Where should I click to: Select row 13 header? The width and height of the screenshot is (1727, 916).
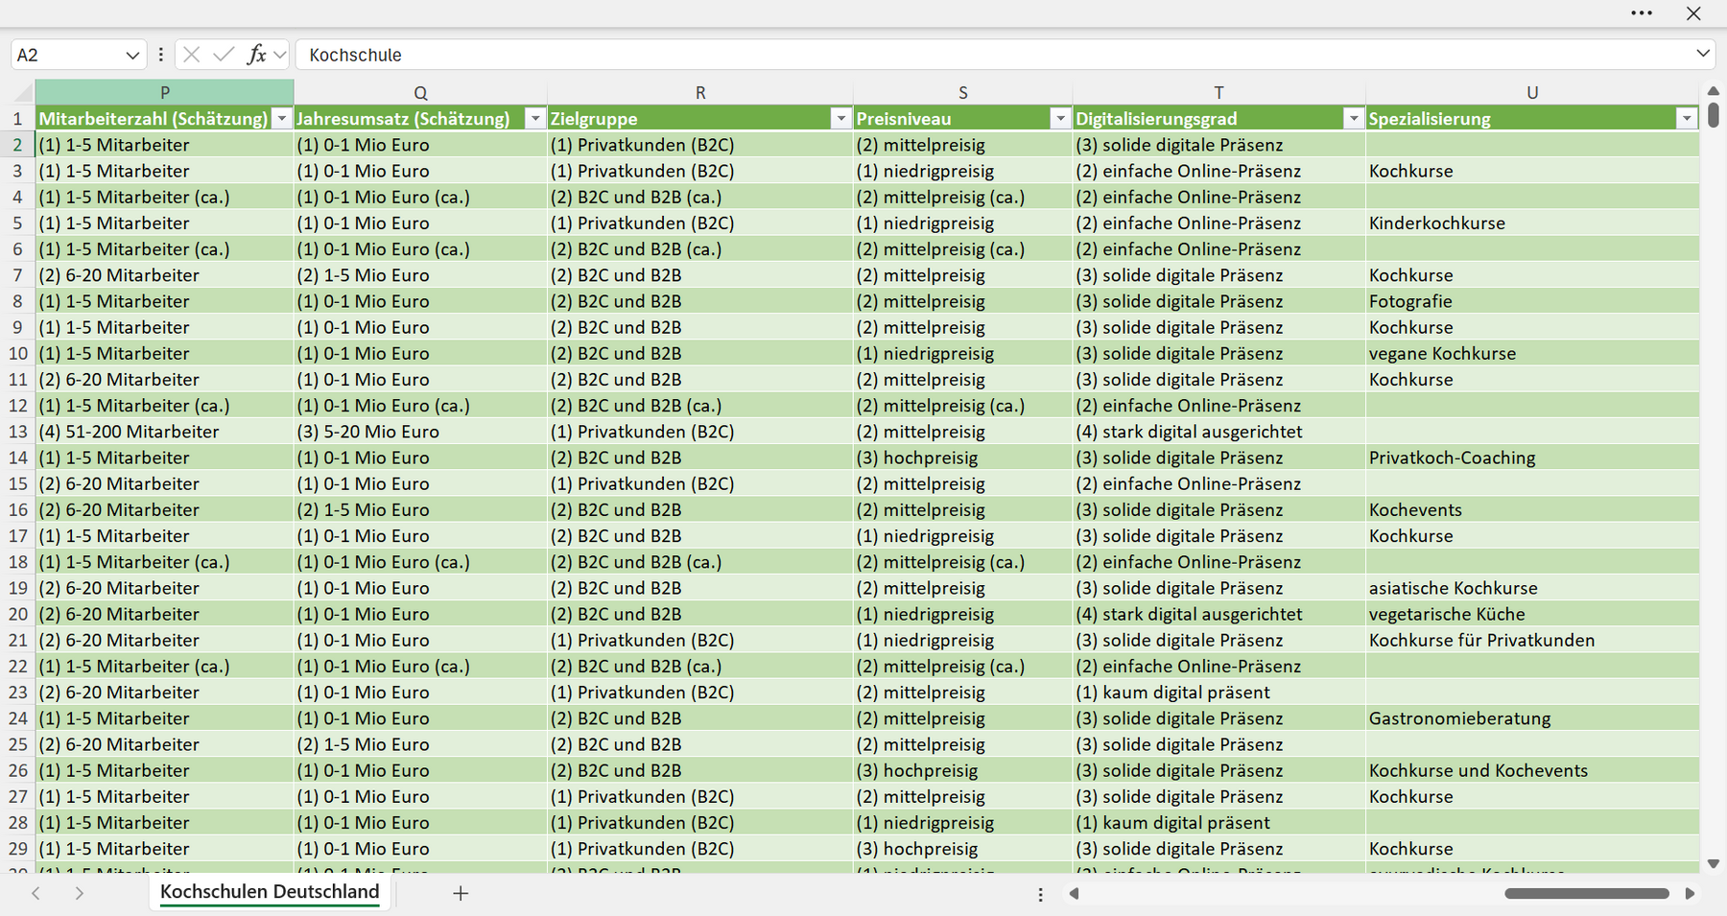click(x=18, y=432)
